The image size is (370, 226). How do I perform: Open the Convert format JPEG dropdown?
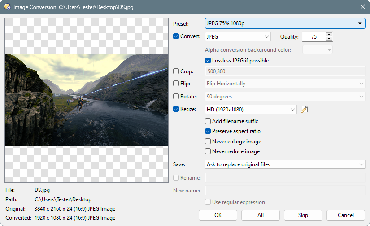238,37
